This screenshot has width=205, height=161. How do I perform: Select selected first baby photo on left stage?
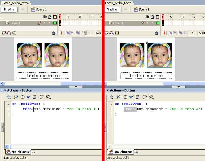tap(29, 55)
